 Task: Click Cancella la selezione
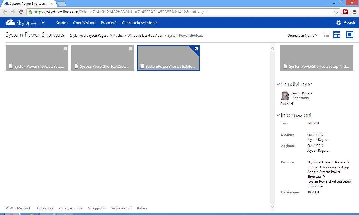click(139, 23)
